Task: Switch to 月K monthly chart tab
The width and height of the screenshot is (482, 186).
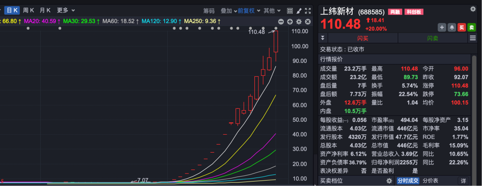Action: coord(45,10)
